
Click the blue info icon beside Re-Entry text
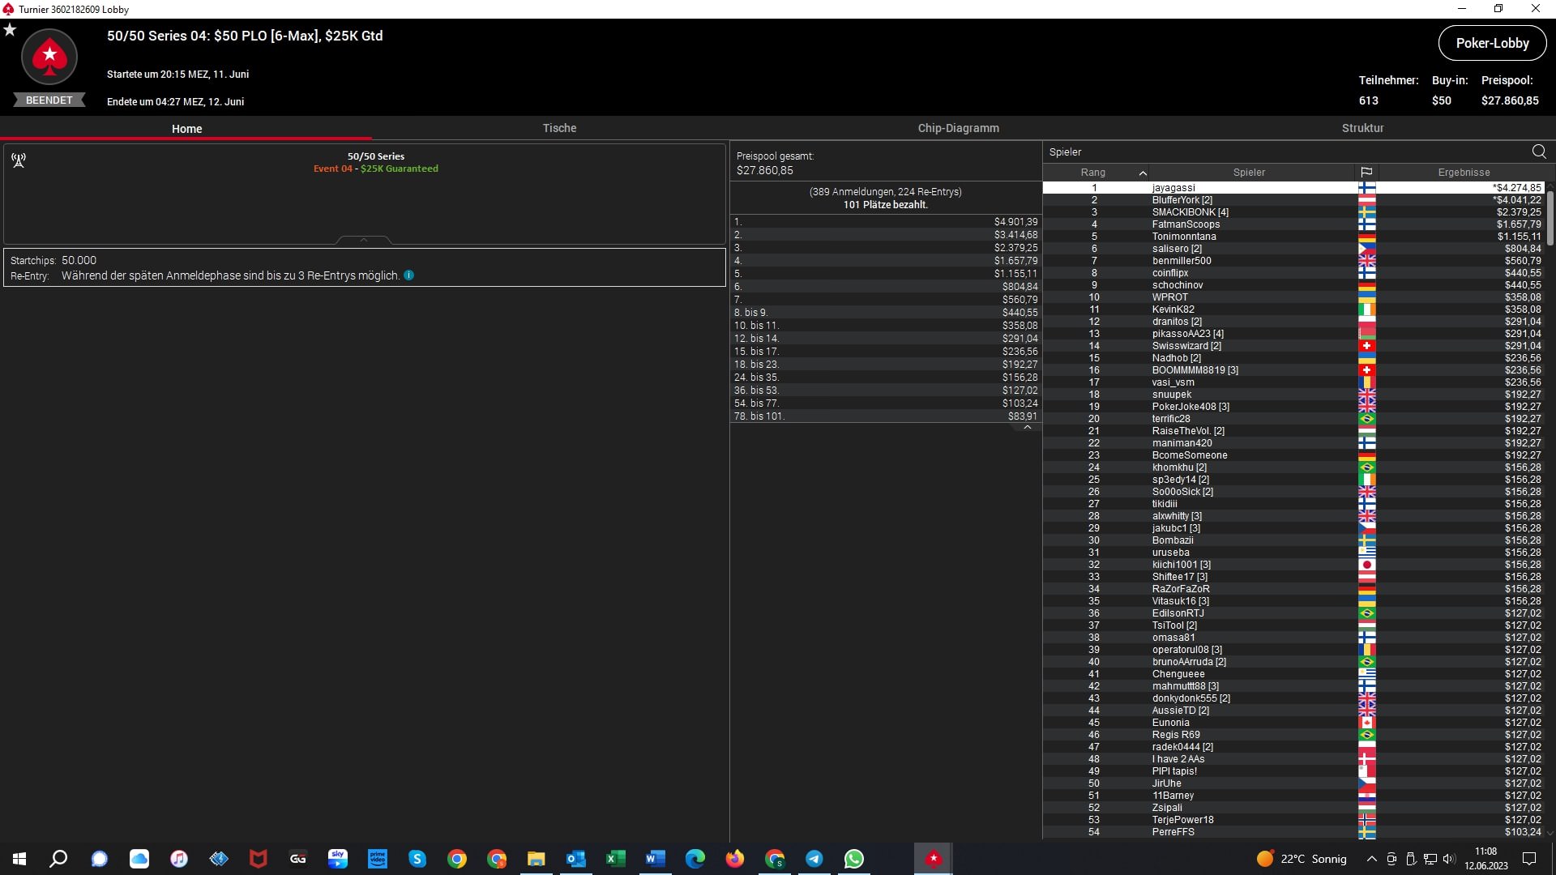[409, 275]
